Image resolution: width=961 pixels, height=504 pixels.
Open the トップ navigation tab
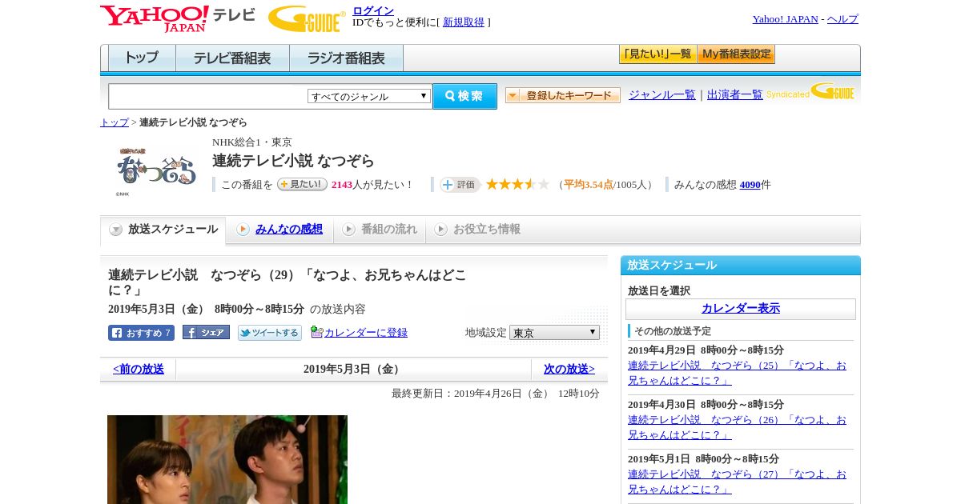[142, 58]
